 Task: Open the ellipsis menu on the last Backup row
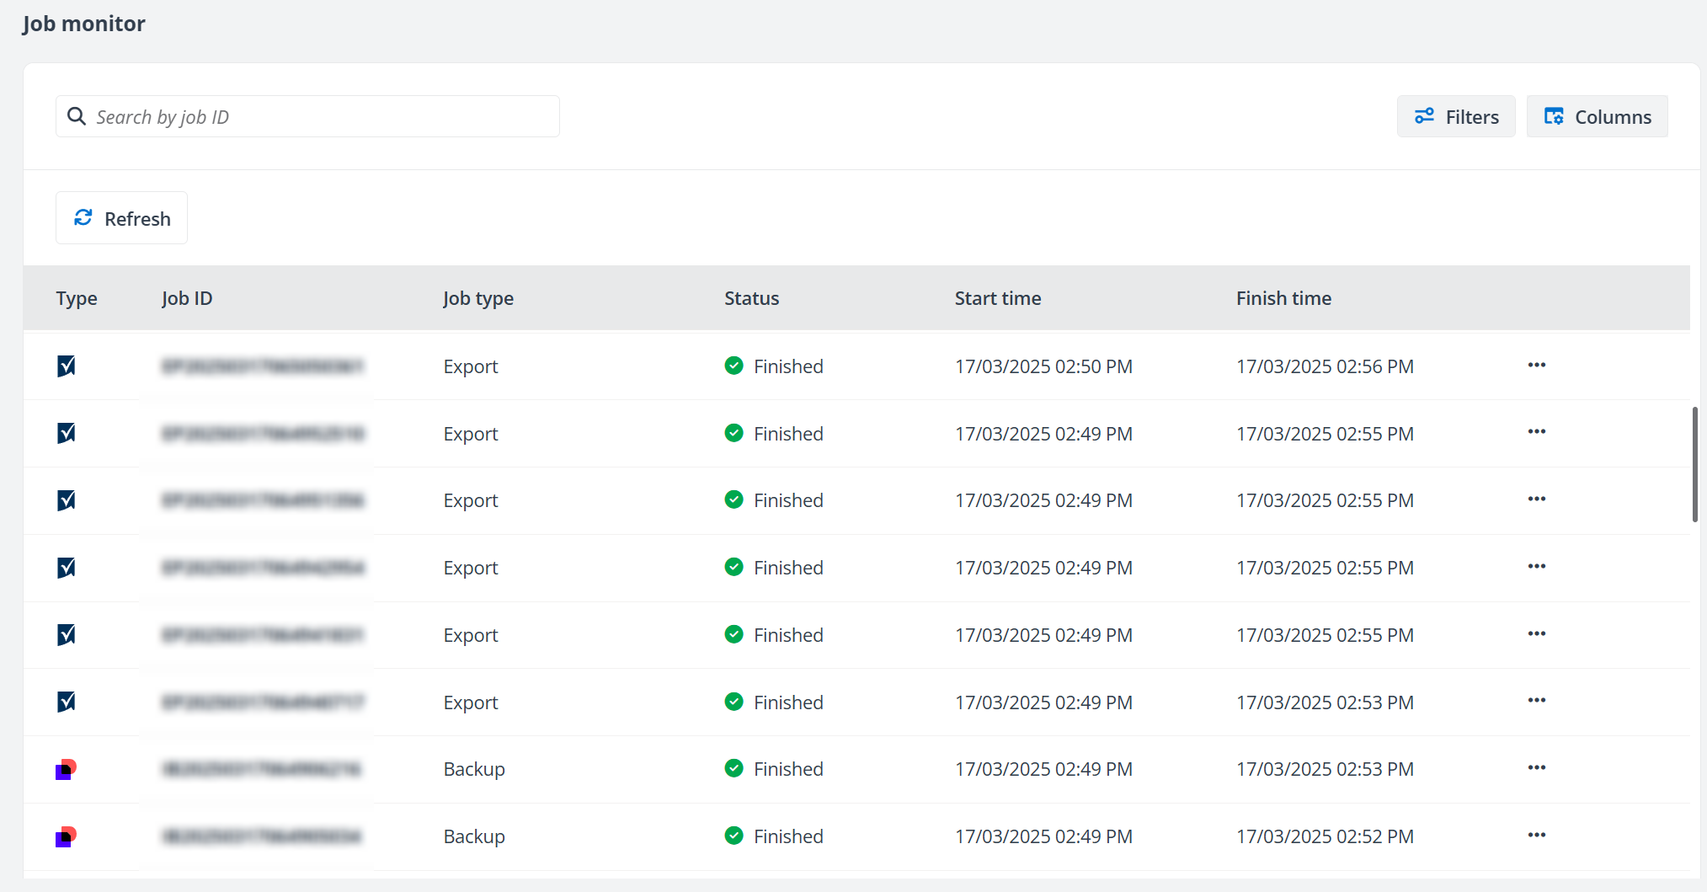click(x=1537, y=836)
